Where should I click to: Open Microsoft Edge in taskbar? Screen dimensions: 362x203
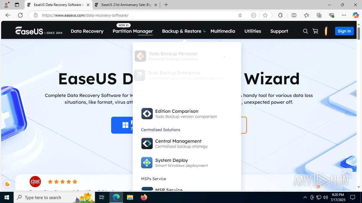coord(116,197)
